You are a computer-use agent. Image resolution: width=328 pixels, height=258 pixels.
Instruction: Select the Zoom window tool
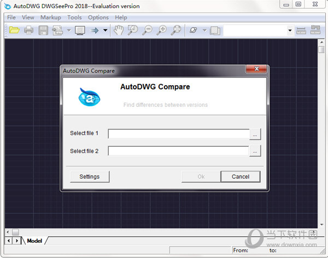pos(133,30)
